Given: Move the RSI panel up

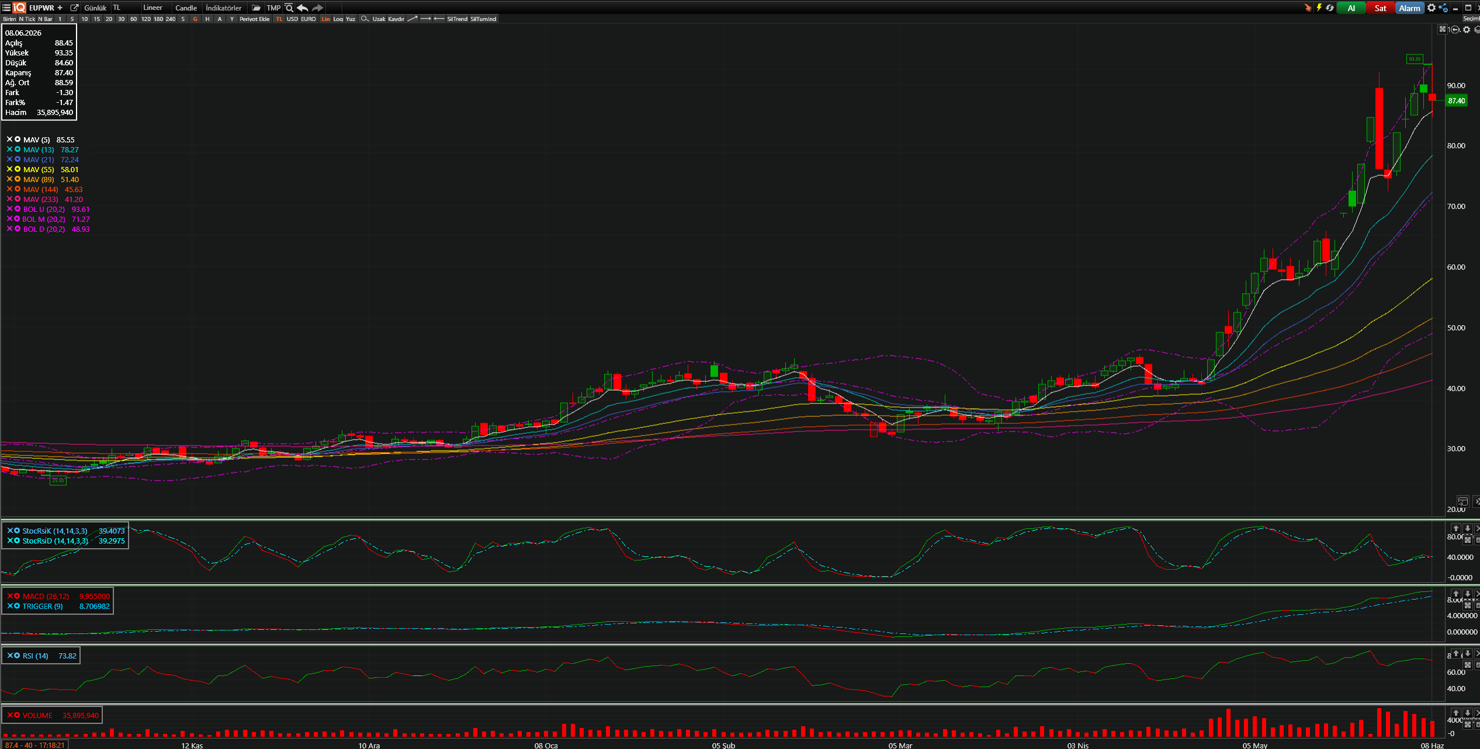Looking at the screenshot, I should pos(1456,653).
